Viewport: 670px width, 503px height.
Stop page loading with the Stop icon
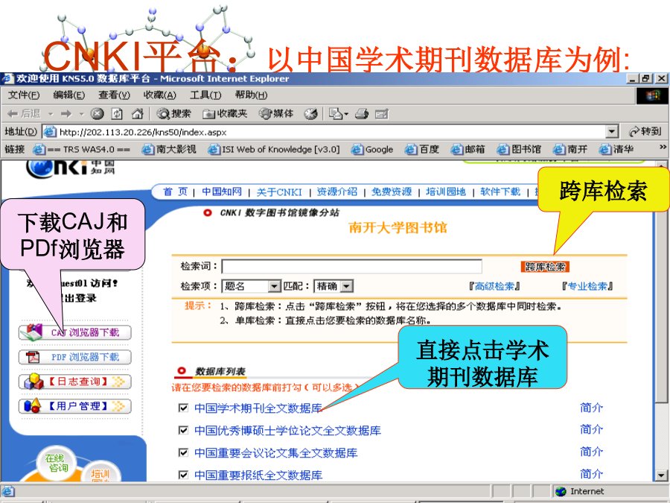(98, 114)
